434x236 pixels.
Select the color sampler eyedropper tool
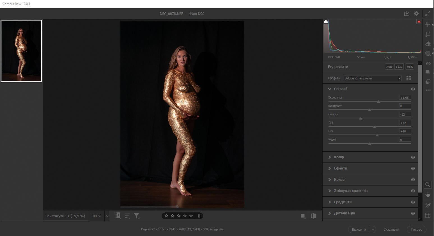pyautogui.click(x=428, y=205)
